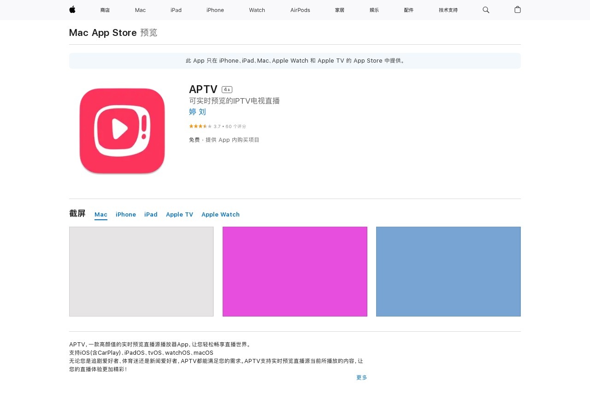This screenshot has height=393, width=590.
Task: Switch to iPad screenshots tab
Action: point(151,215)
